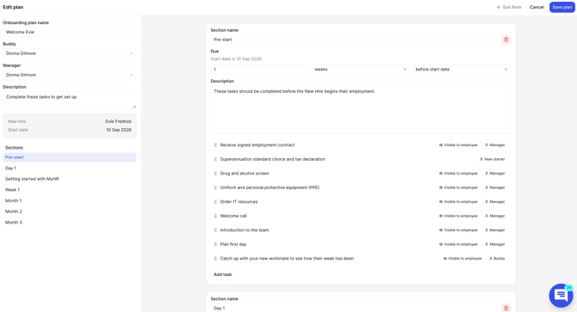Viewport: 577px width, 312px height.
Task: Select Month 1 in Sections list
Action: tap(70, 201)
